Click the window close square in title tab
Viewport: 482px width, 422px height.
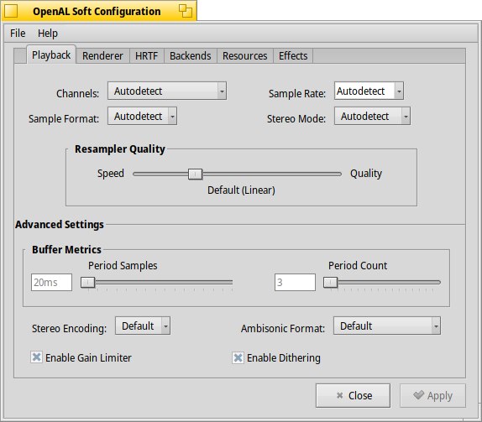pyautogui.click(x=11, y=11)
